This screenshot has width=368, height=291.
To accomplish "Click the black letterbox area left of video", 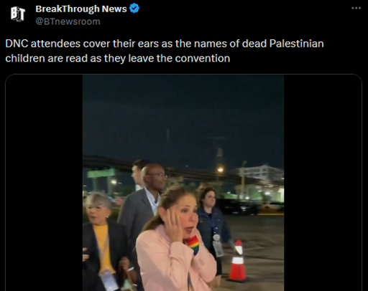I will (44, 183).
